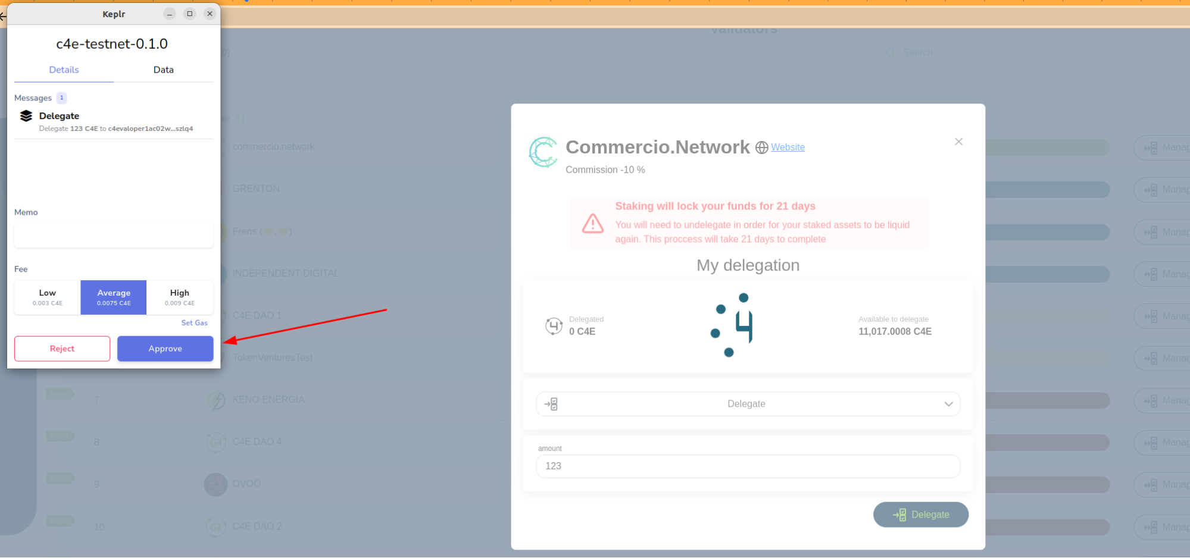This screenshot has width=1190, height=558.
Task: Click the Delegated 0 C4E value
Action: [582, 332]
